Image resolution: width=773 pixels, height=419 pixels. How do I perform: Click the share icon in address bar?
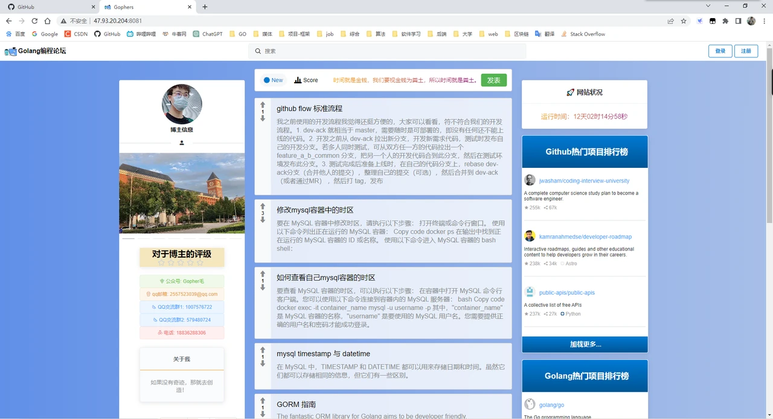[x=670, y=21]
